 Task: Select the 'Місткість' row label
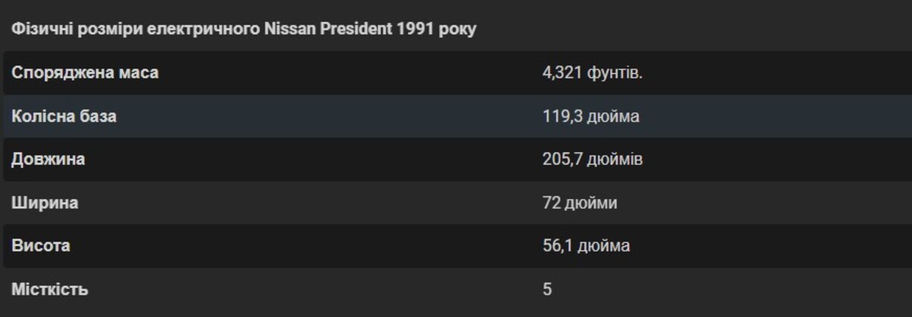point(50,290)
